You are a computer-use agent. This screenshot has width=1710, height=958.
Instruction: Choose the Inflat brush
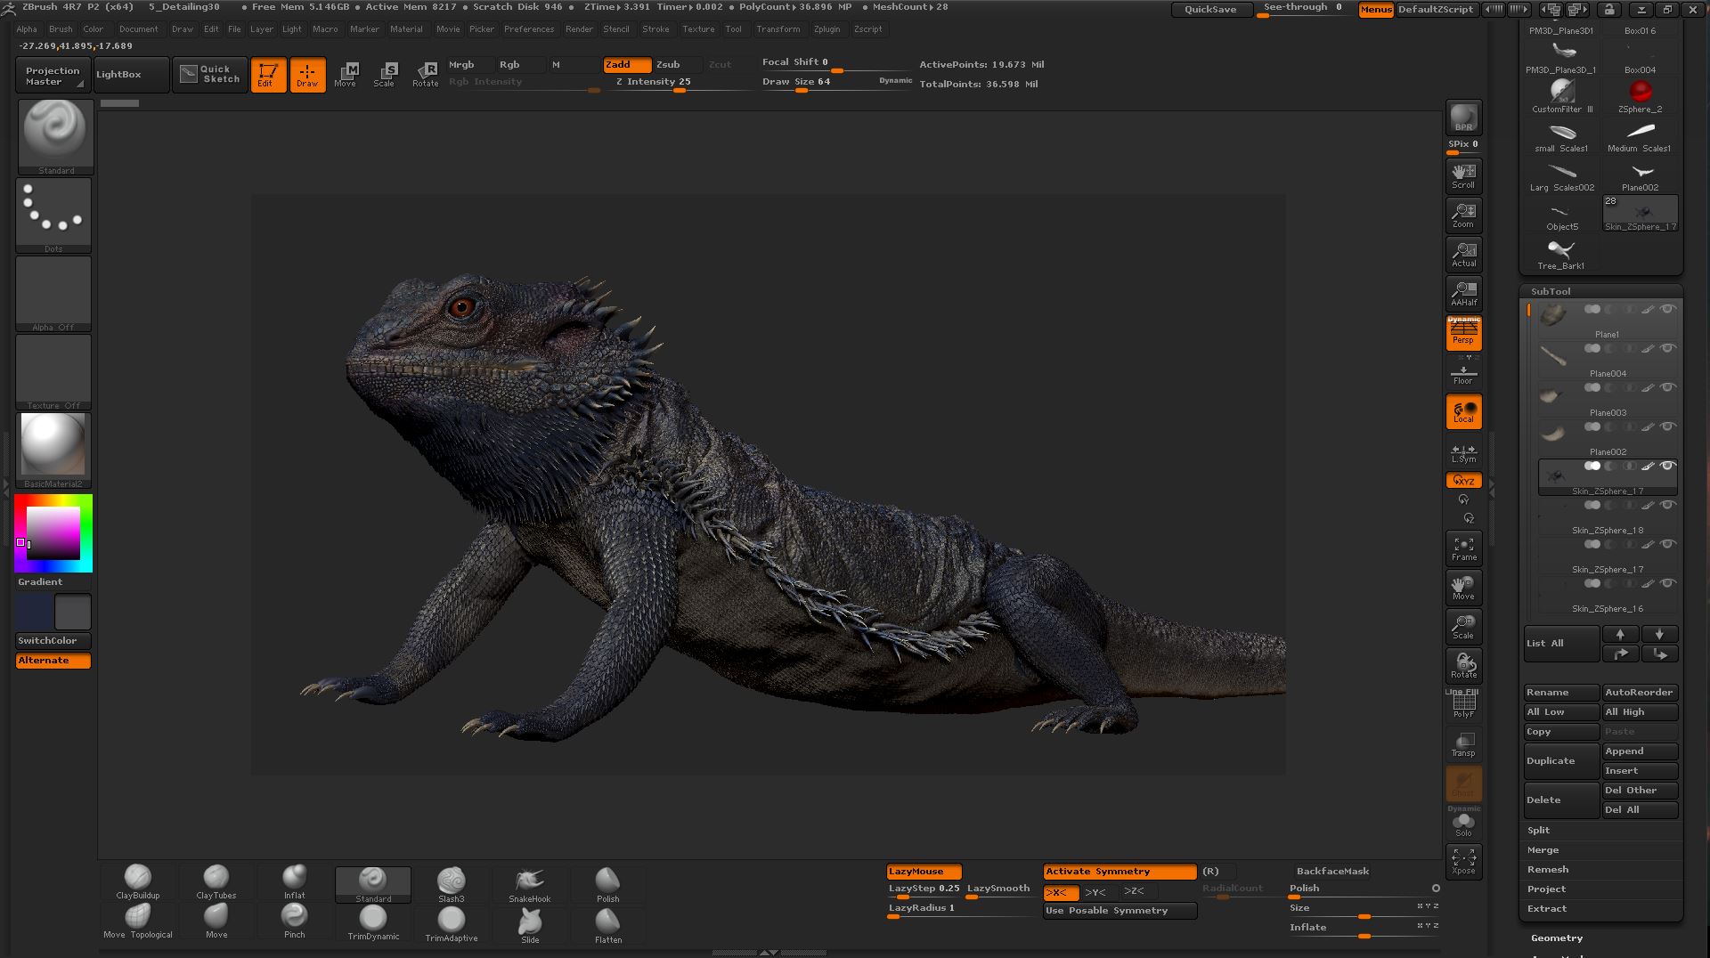[x=294, y=881]
